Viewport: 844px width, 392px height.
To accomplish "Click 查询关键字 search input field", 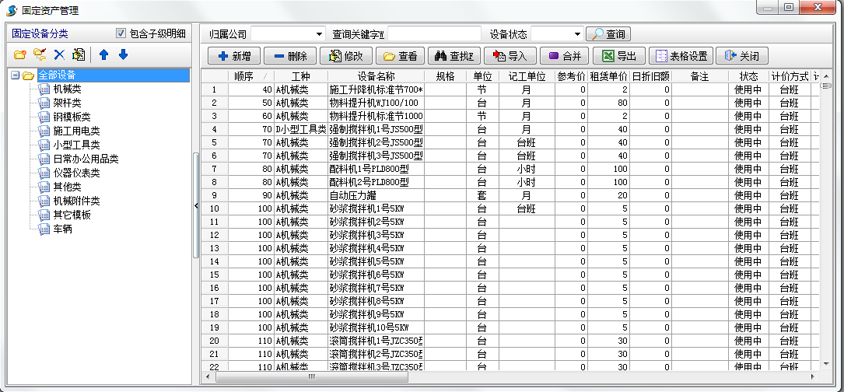I will tap(434, 34).
